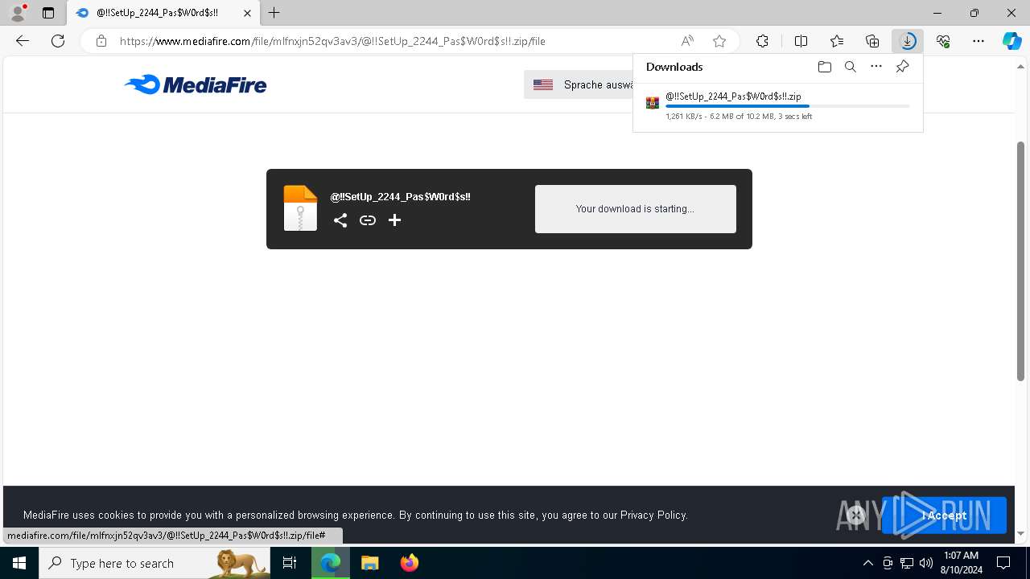Click the address bar URL

tap(332, 41)
